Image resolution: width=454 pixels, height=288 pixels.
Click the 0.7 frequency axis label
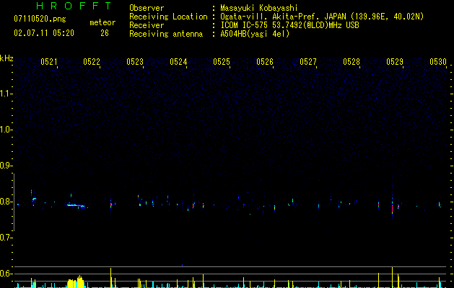[6, 238]
